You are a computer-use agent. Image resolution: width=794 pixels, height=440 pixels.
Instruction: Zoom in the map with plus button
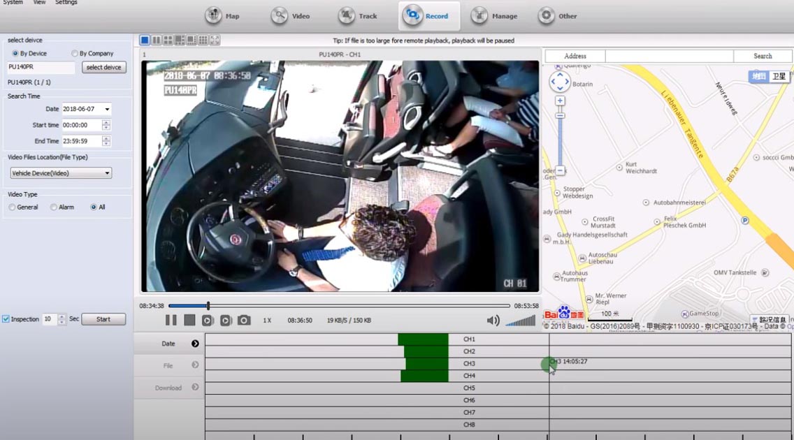[560, 101]
